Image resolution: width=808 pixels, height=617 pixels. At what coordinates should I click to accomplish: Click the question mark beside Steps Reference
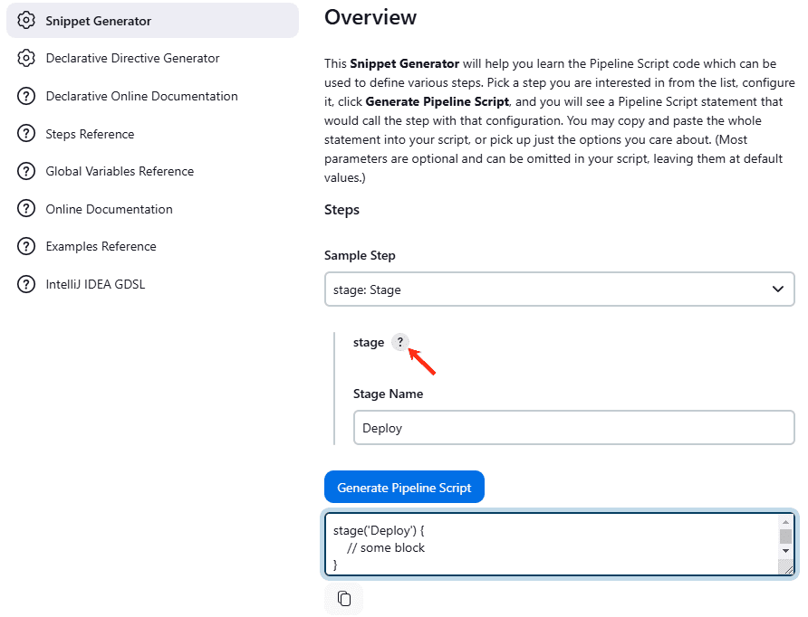click(26, 133)
